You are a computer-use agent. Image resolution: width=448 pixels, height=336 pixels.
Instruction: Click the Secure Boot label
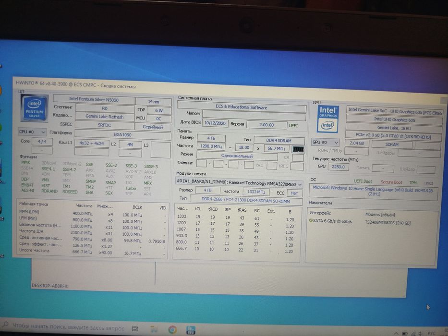[x=391, y=182]
